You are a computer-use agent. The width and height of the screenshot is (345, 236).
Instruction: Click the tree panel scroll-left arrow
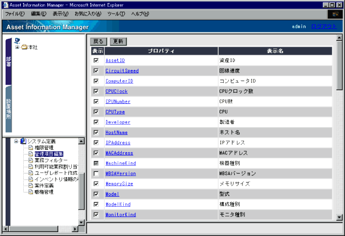[6, 229]
